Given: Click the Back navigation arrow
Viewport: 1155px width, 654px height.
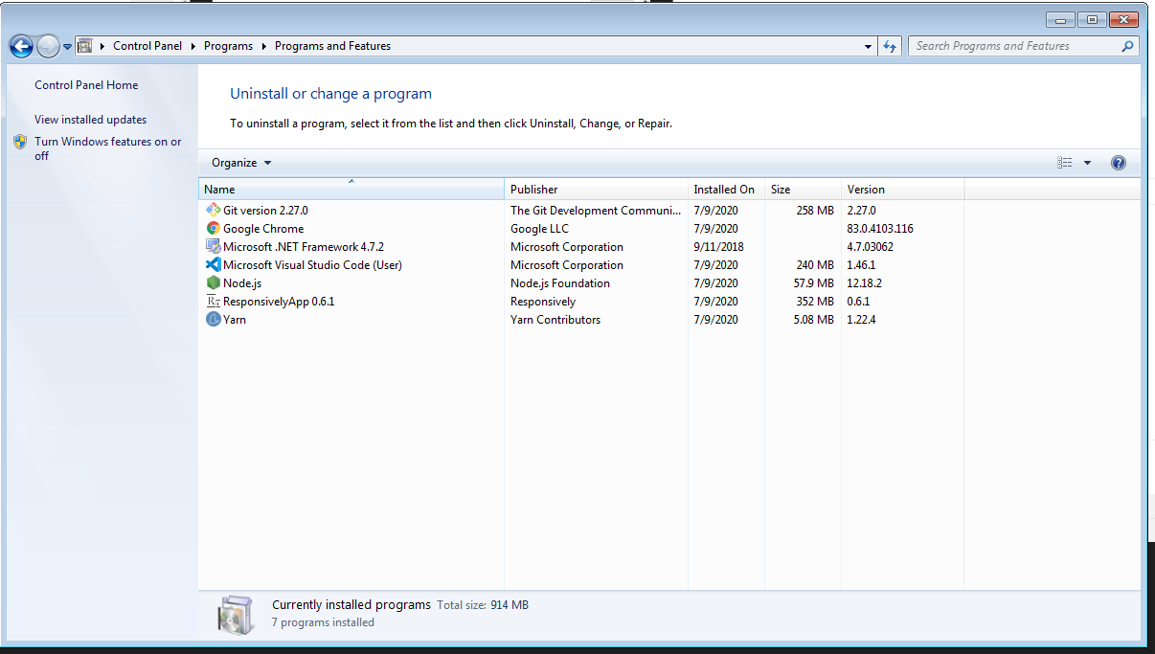Looking at the screenshot, I should tap(21, 45).
